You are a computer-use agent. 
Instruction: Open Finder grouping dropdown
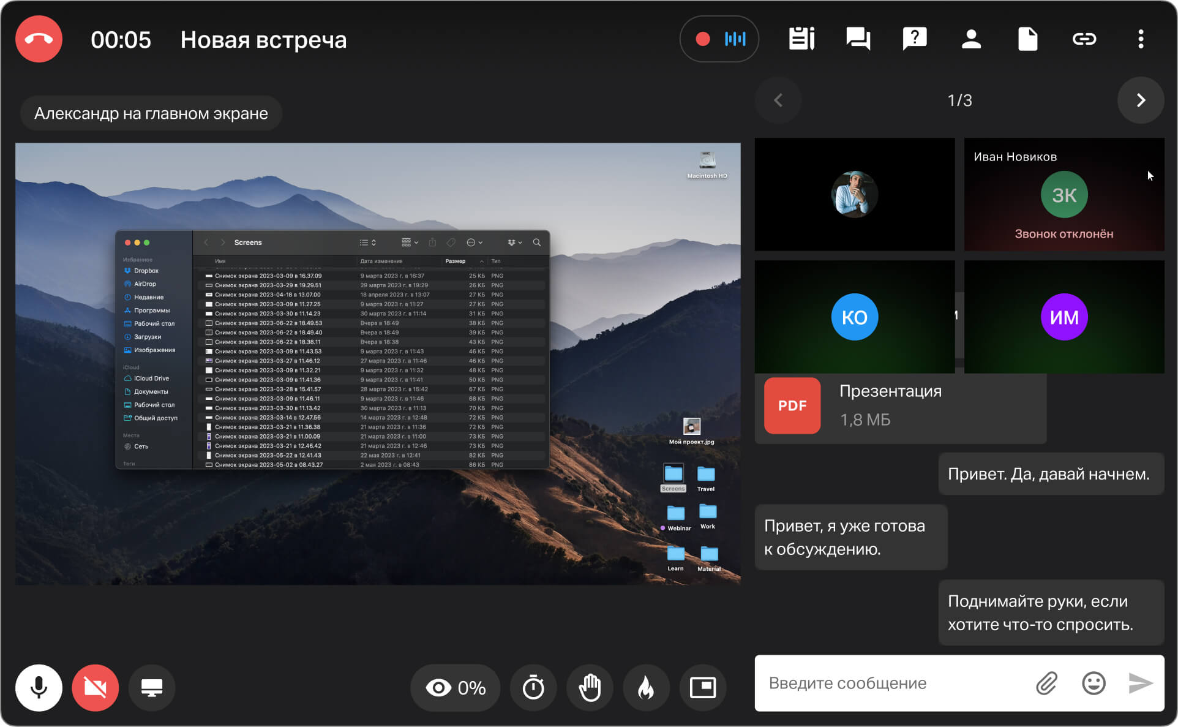[x=410, y=243]
